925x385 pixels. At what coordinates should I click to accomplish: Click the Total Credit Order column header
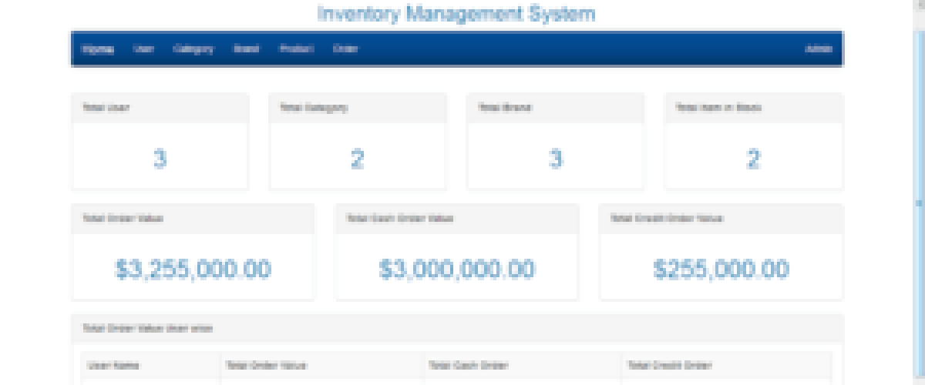click(670, 366)
